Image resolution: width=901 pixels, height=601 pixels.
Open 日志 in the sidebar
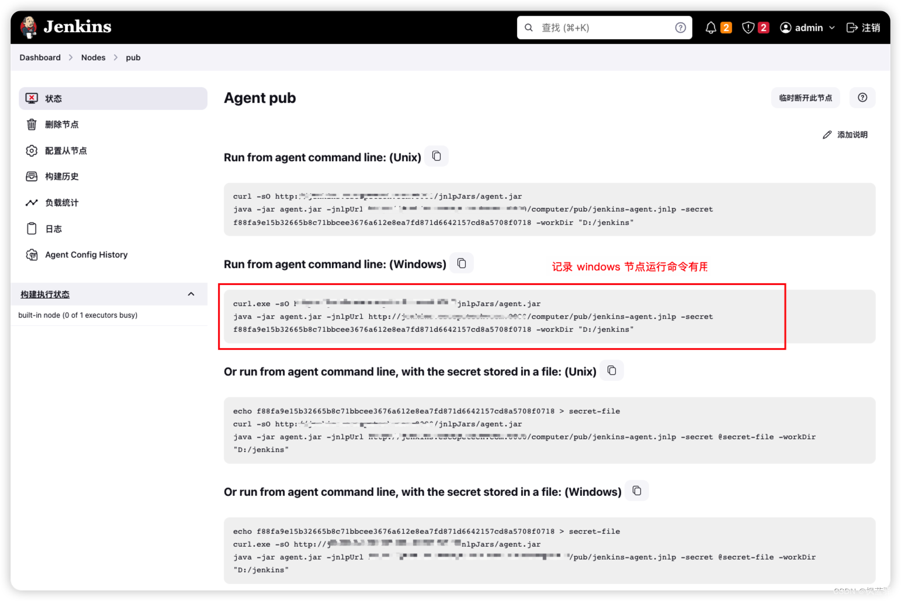113,229
